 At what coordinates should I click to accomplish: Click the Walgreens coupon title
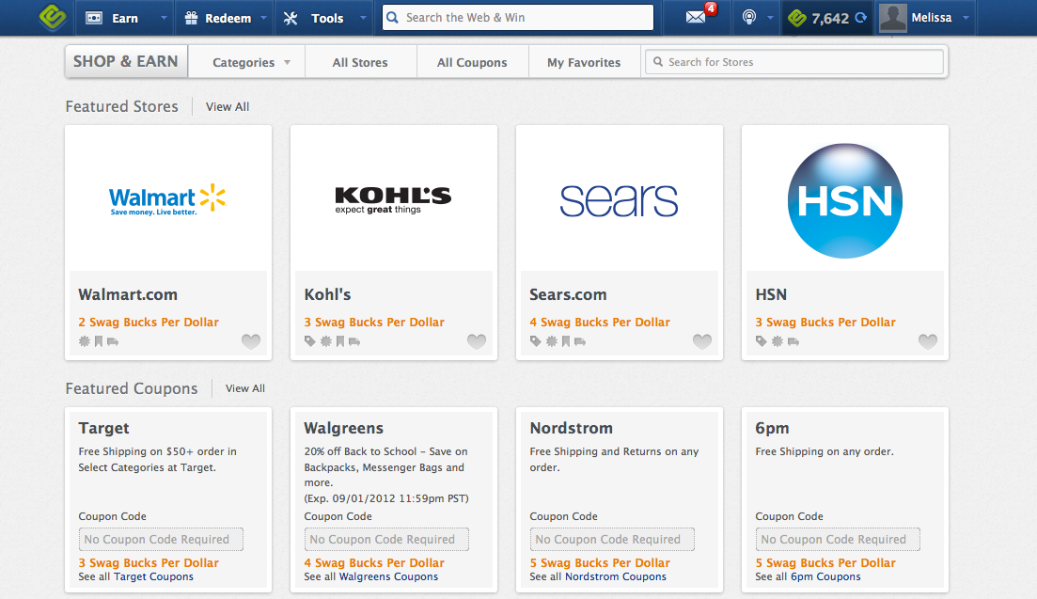(x=343, y=429)
